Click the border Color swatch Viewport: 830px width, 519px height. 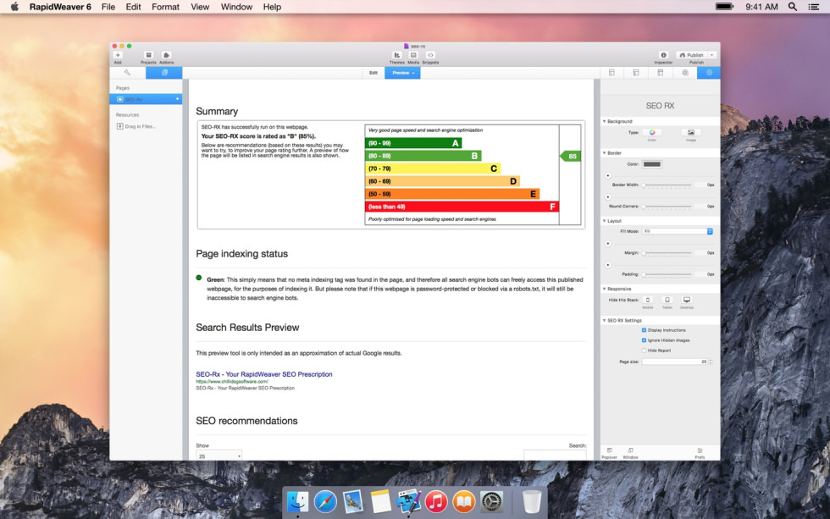tap(651, 164)
